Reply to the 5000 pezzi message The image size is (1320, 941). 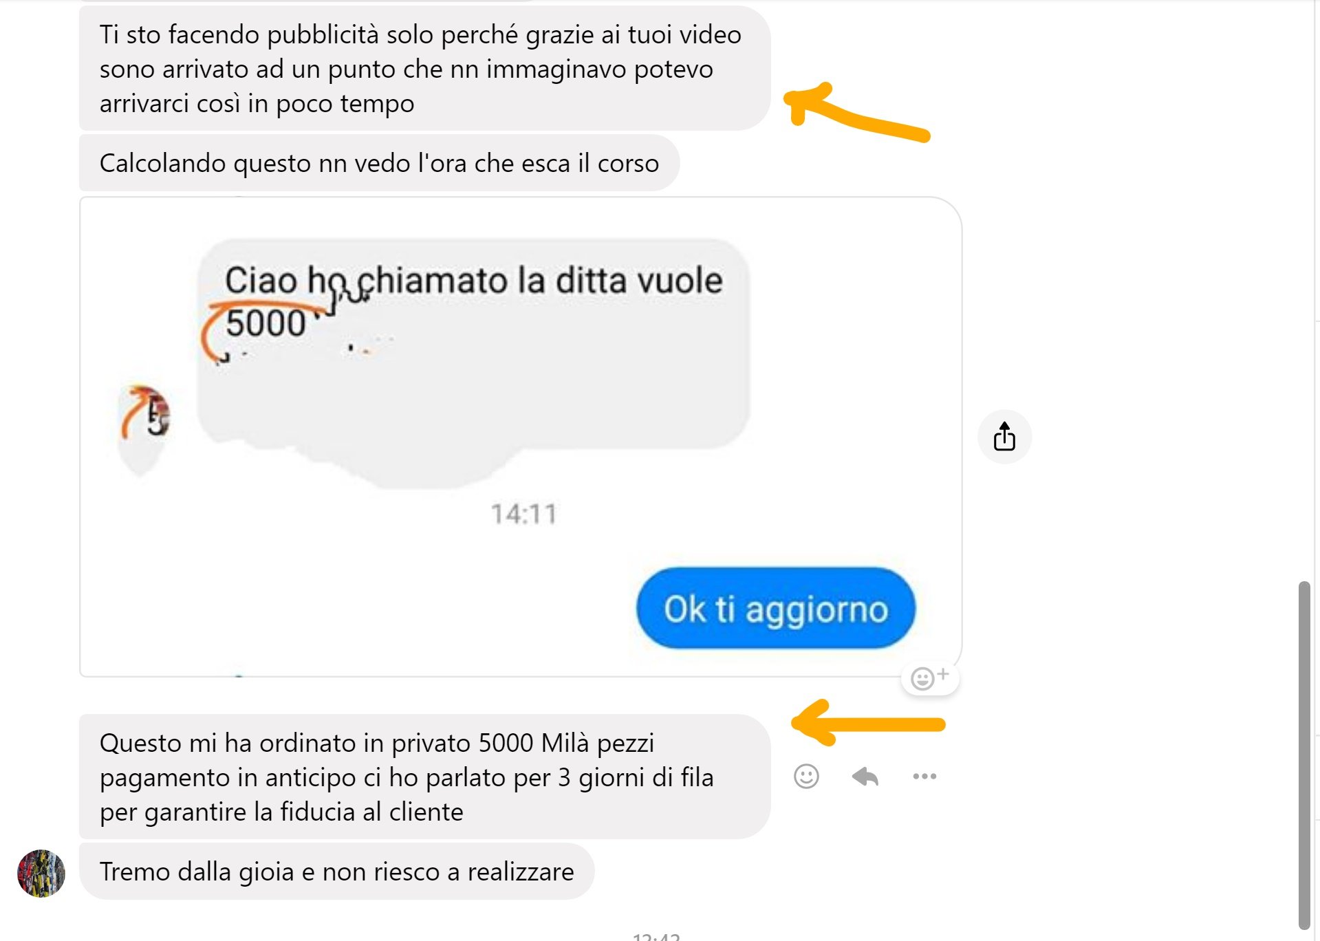click(865, 777)
